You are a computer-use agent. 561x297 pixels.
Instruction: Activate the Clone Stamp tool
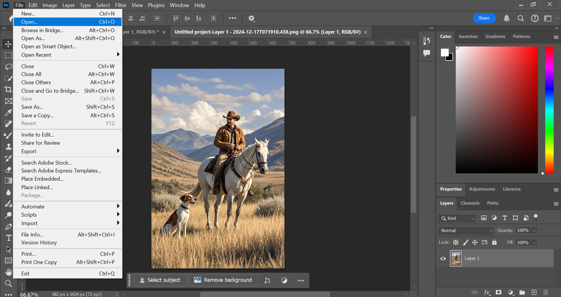[8, 147]
